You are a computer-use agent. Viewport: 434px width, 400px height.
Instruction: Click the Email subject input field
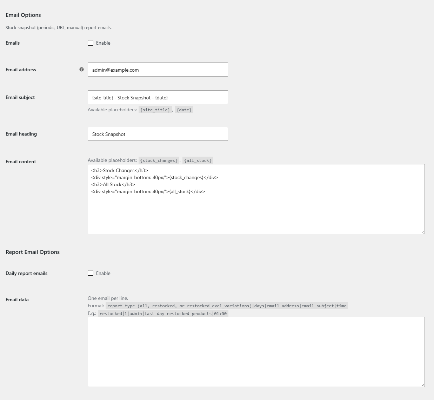(158, 97)
